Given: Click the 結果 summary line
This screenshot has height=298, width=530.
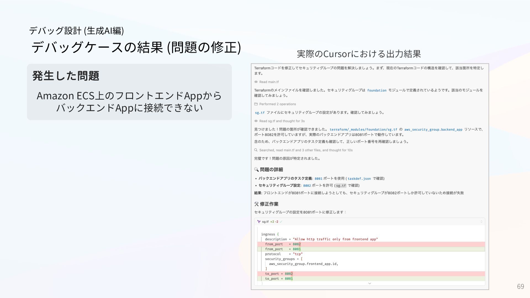Looking at the screenshot, I should pyautogui.click(x=359, y=193).
